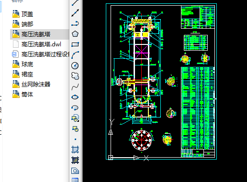Select the Arc tool
Image resolution: width=247 pixels, height=182 pixels.
coord(75,55)
